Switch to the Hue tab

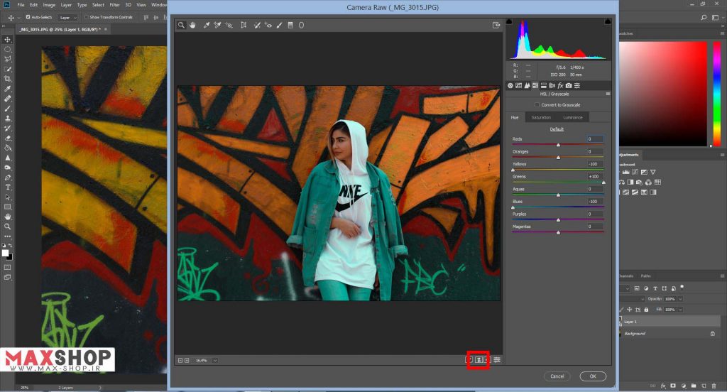coord(515,117)
